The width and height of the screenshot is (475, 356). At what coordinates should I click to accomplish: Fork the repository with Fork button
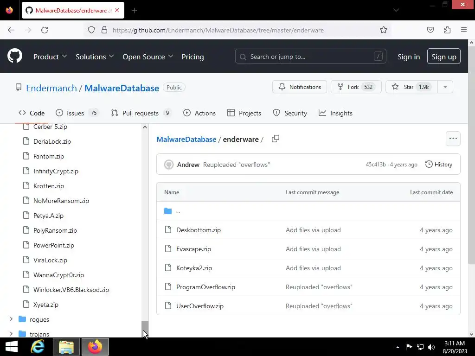tap(356, 87)
